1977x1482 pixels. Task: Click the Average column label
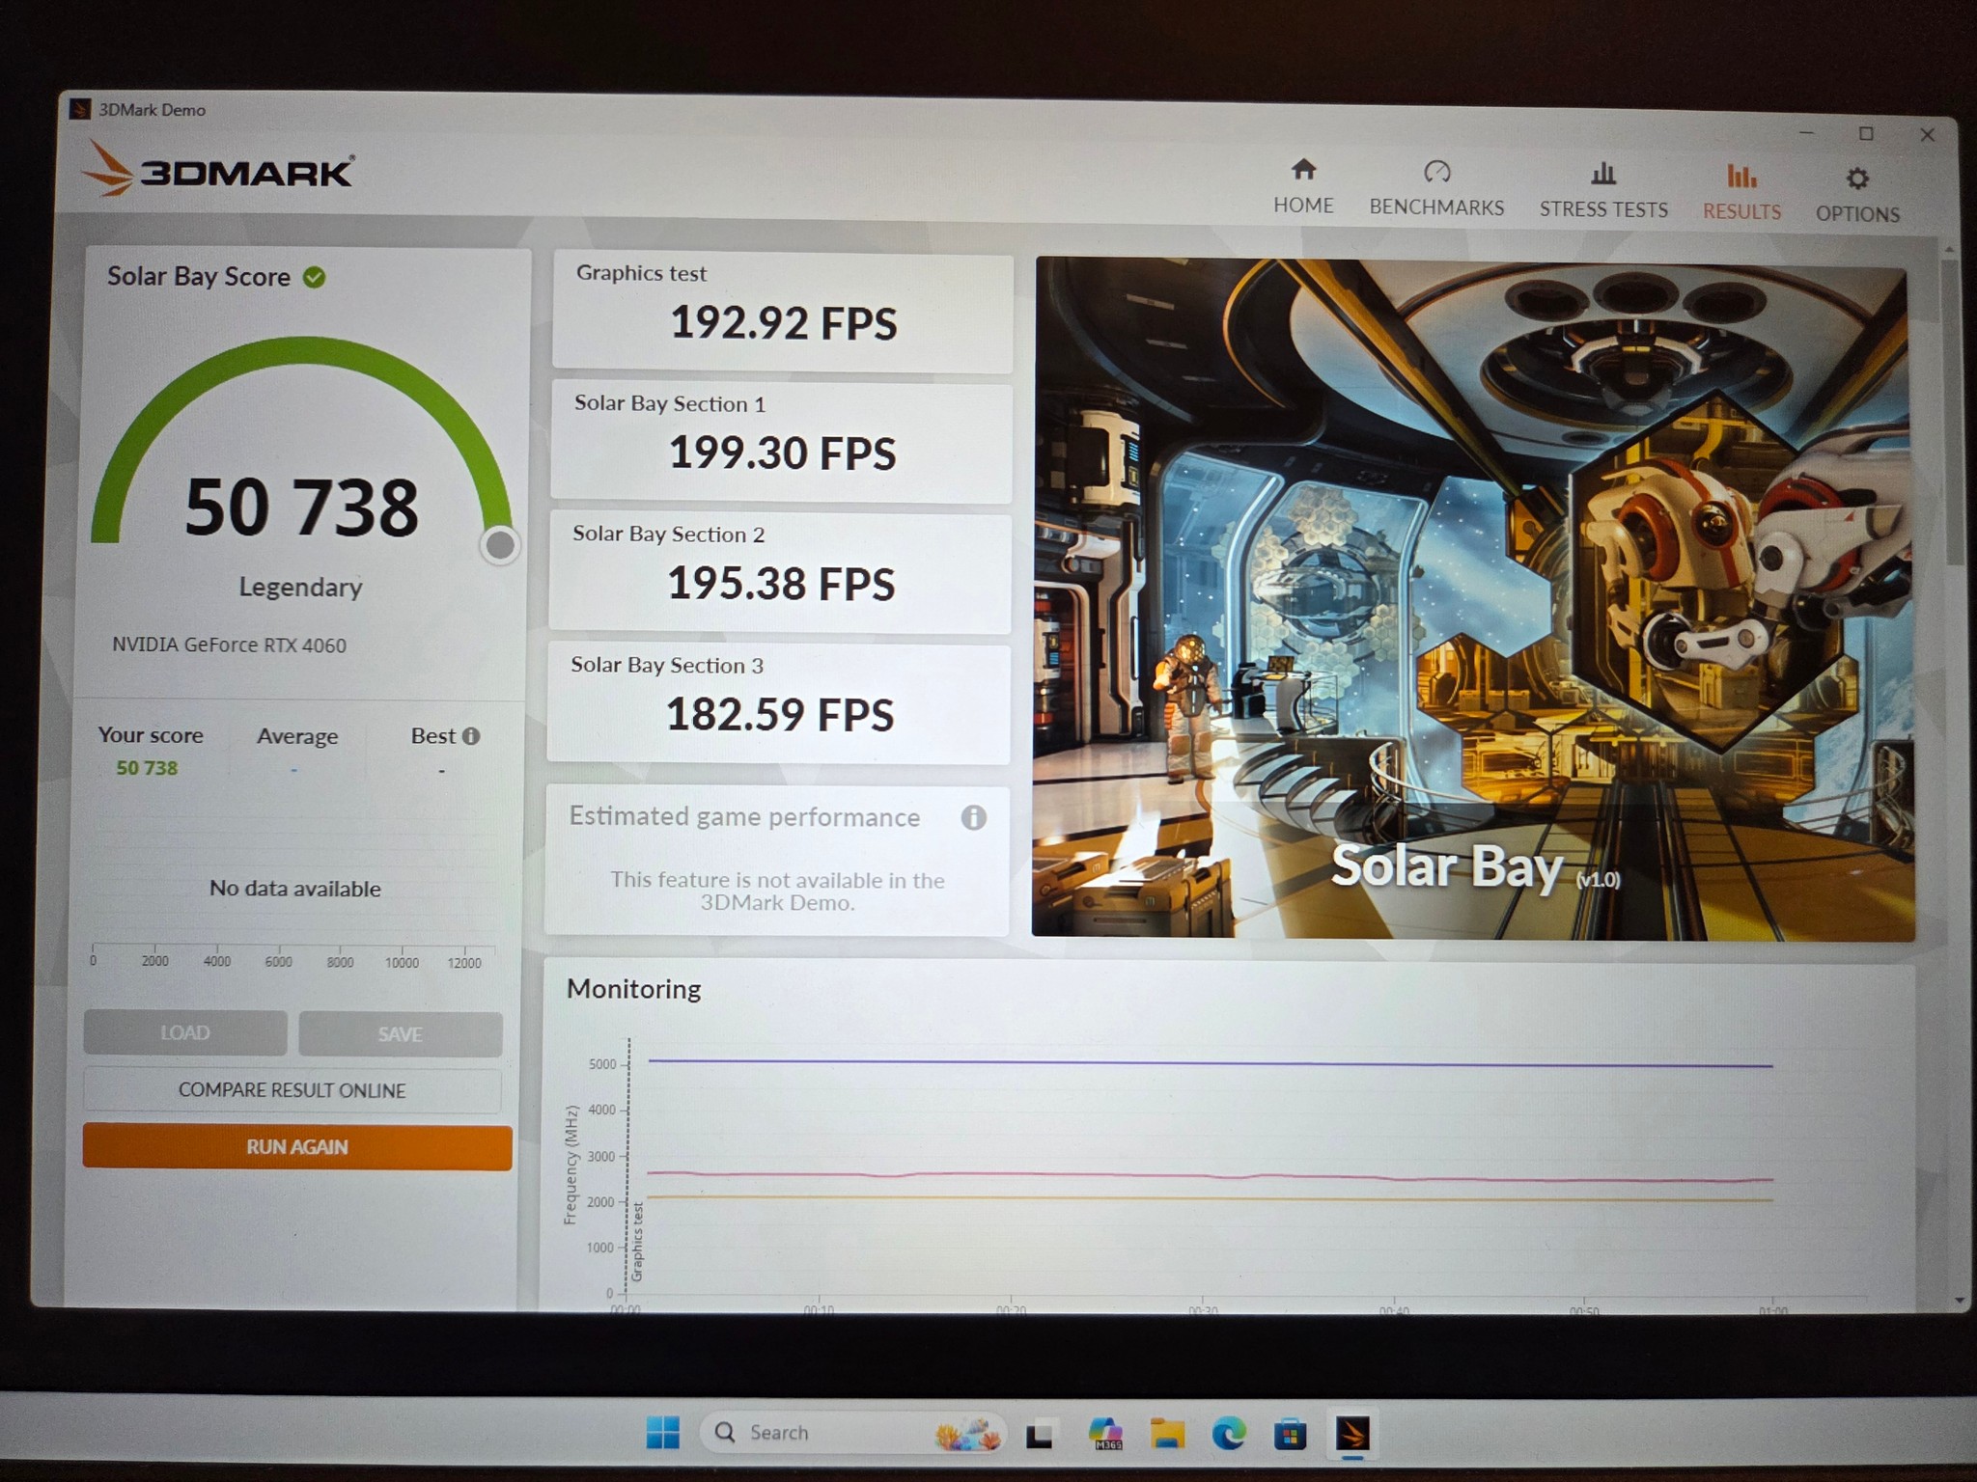pos(297,736)
